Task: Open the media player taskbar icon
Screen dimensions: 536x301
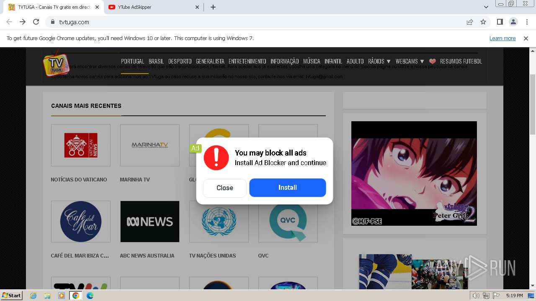Action: point(62,296)
